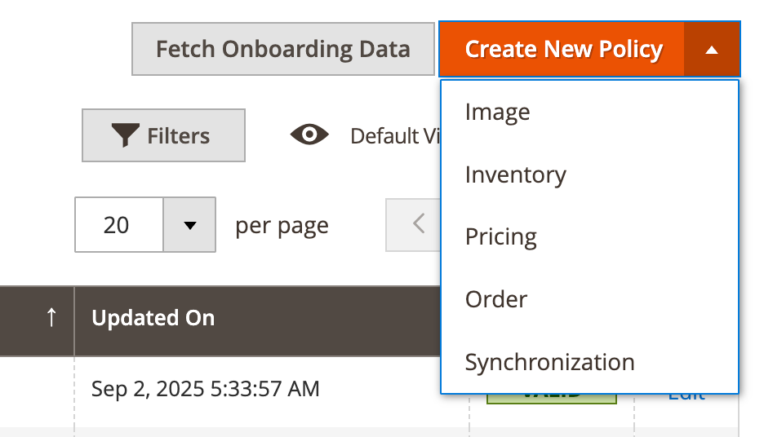Click the eye icon for views
This screenshot has height=437, width=764.
(x=309, y=135)
